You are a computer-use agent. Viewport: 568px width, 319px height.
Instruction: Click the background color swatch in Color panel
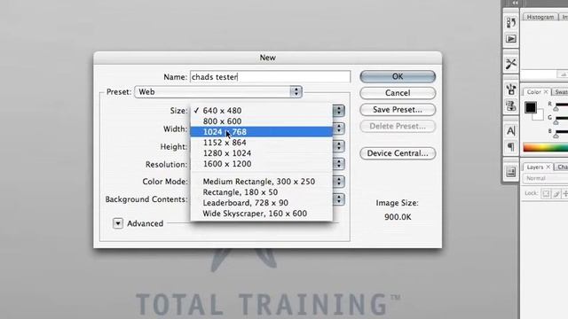539,116
